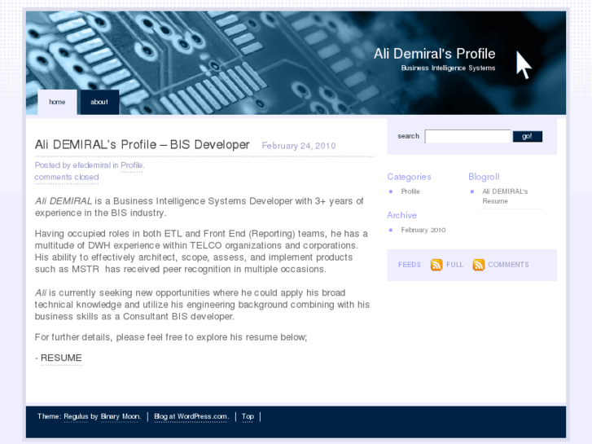Open February 2010 archive
This screenshot has width=592, height=444.
click(423, 230)
